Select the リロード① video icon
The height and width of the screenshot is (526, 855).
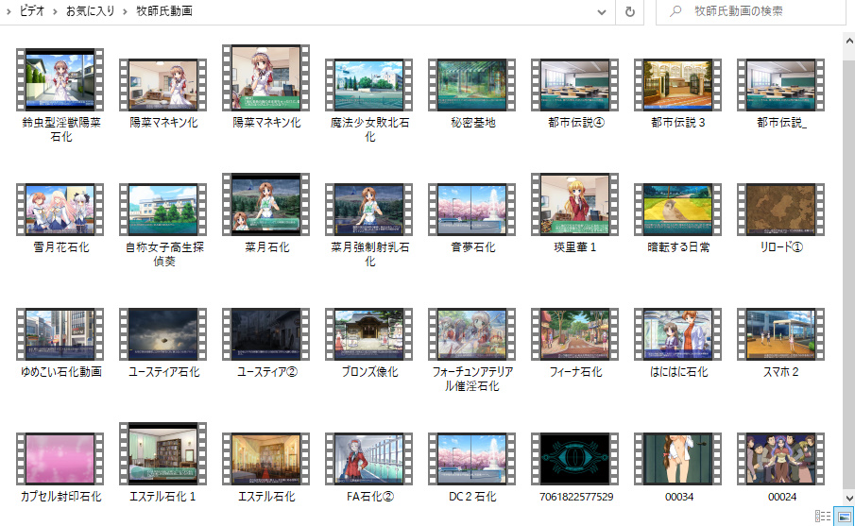coord(781,210)
